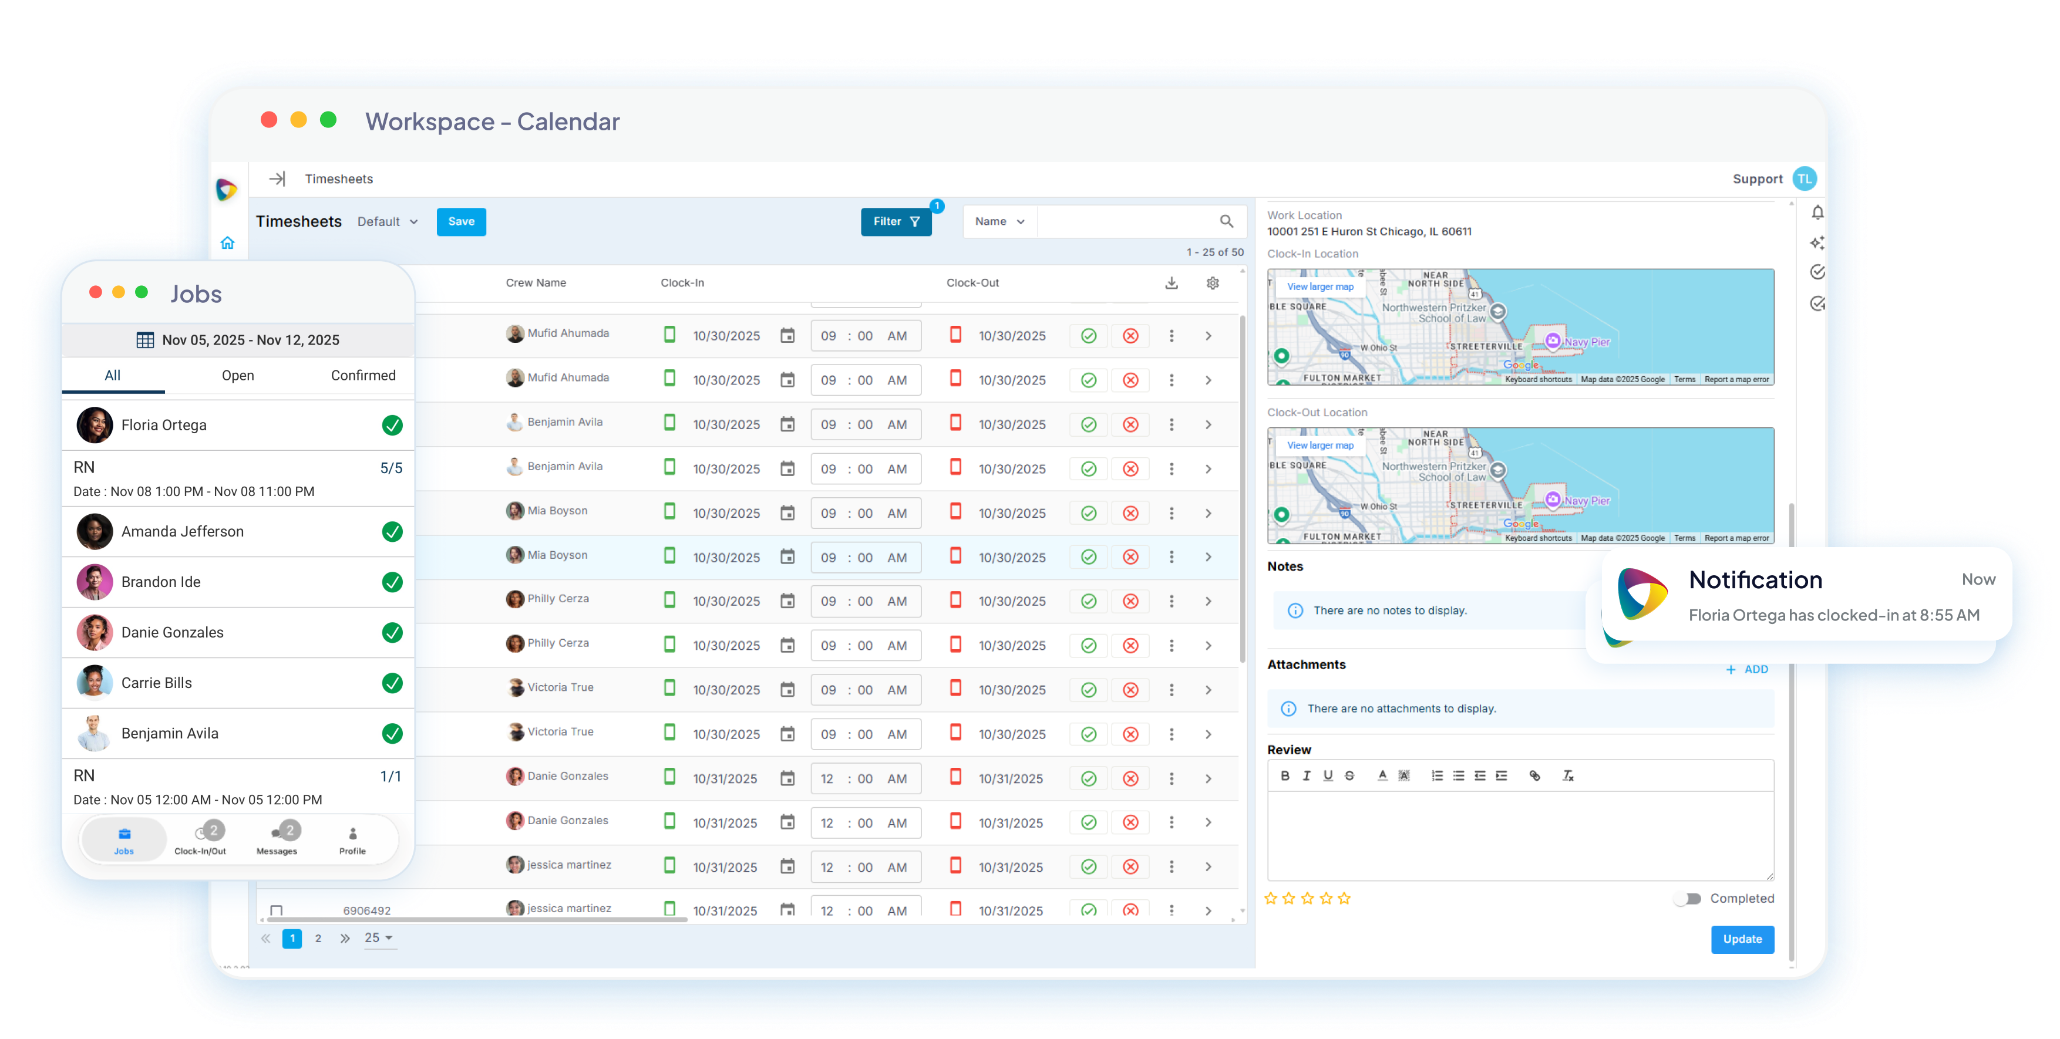
Task: Open View larger map for Clock-In Location
Action: pyautogui.click(x=1320, y=286)
